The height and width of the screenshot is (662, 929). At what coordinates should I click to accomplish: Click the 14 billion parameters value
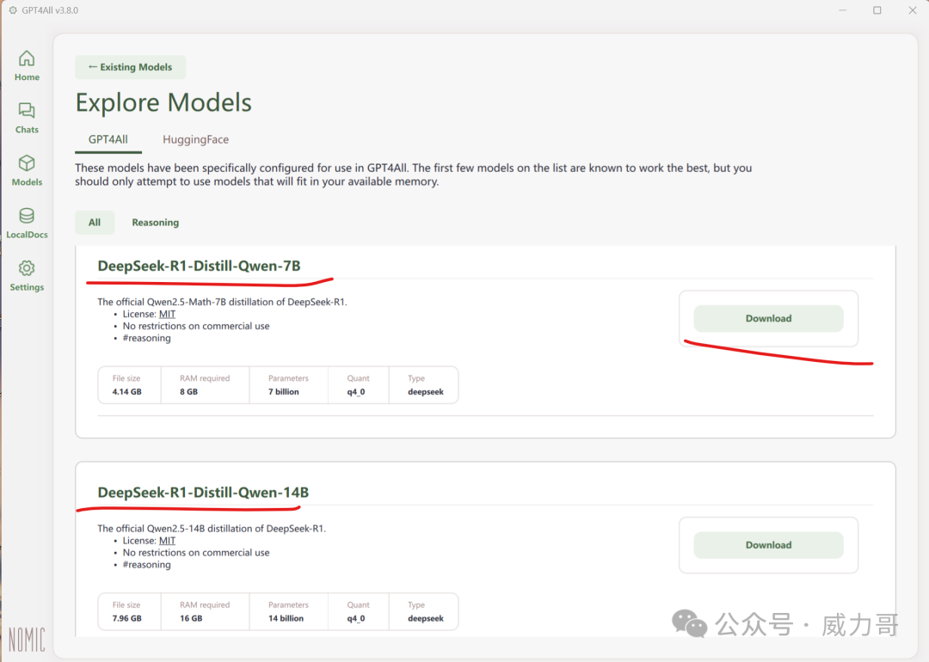[x=286, y=619]
